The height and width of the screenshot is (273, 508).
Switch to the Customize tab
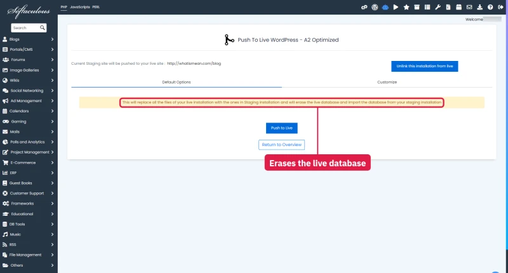(387, 83)
